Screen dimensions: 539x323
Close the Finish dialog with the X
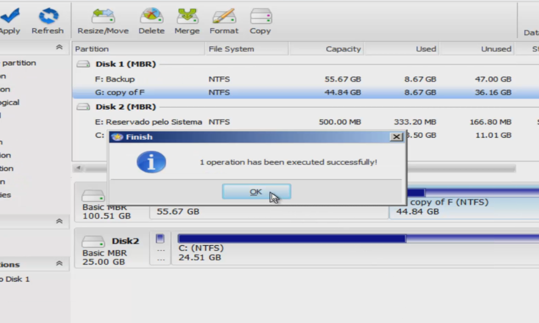[x=396, y=137]
